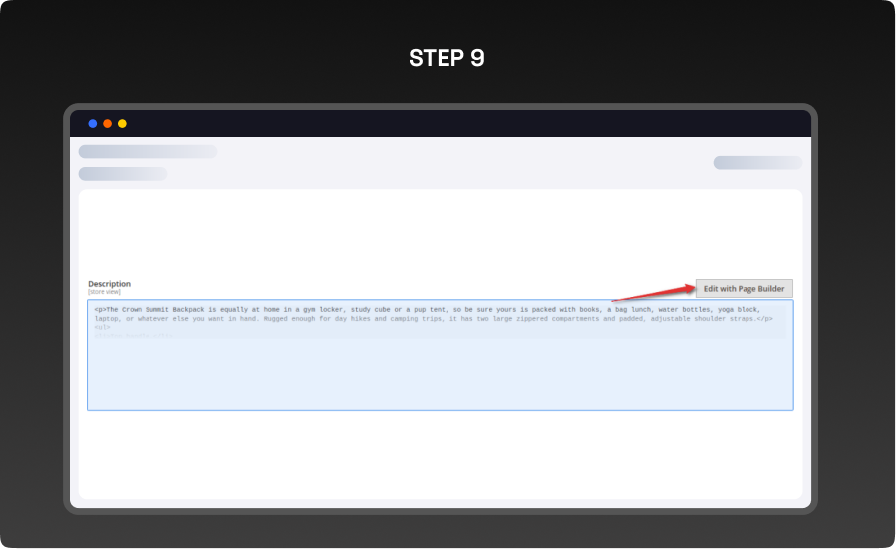896x549 pixels.
Task: Click the yellow dot in window header
Action: click(122, 124)
